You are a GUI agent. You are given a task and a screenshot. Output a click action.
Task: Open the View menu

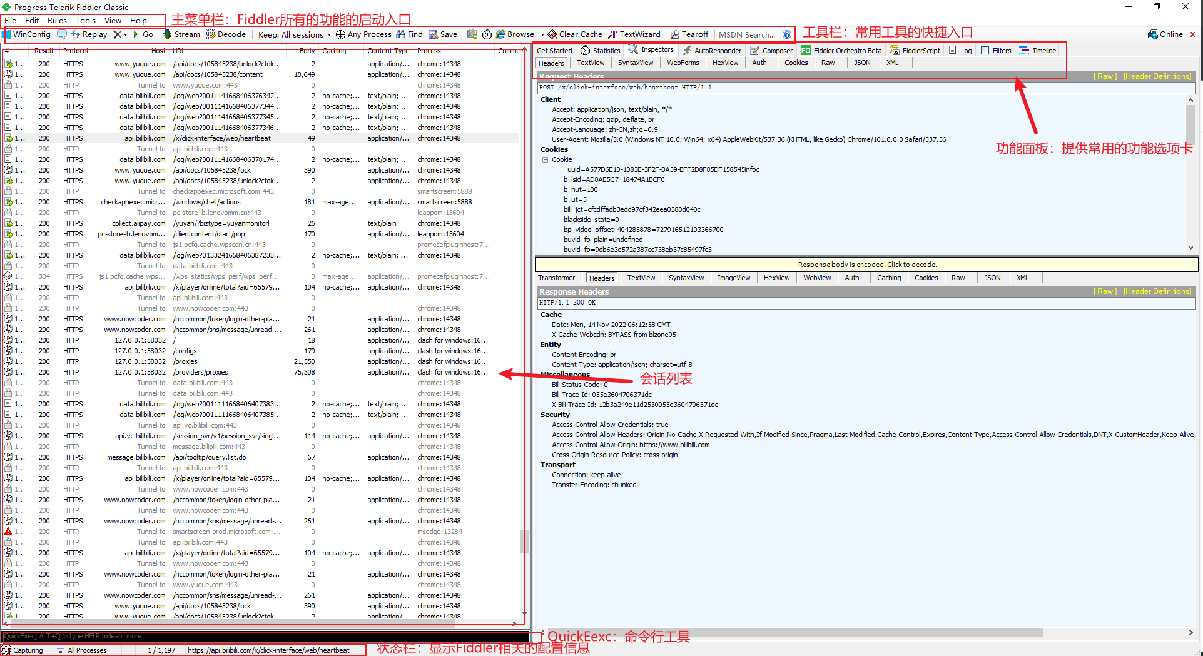(113, 20)
